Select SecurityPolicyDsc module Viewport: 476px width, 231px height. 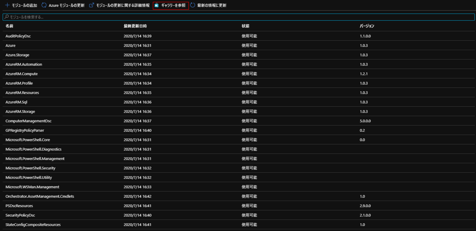pos(20,215)
